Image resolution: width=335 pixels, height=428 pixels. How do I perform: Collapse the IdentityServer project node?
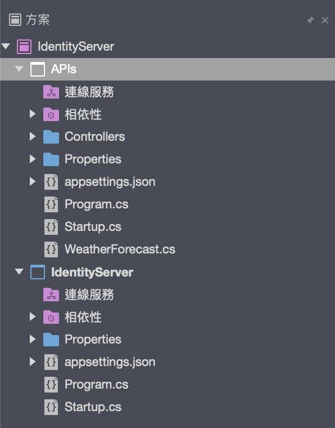pos(19,271)
